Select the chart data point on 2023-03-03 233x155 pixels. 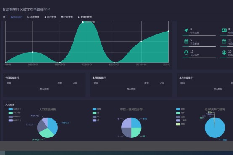60,62
